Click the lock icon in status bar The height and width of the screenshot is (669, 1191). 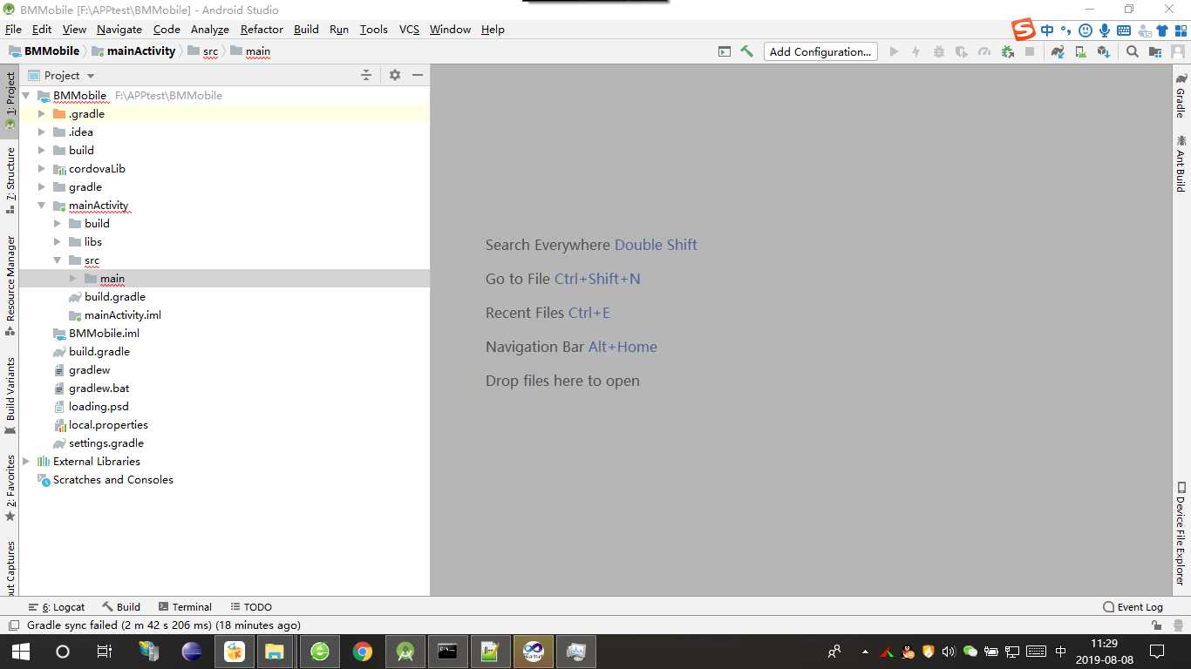point(1156,625)
